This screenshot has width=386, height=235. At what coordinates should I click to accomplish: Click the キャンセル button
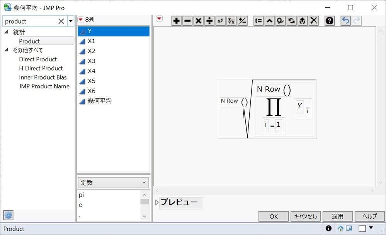click(306, 216)
